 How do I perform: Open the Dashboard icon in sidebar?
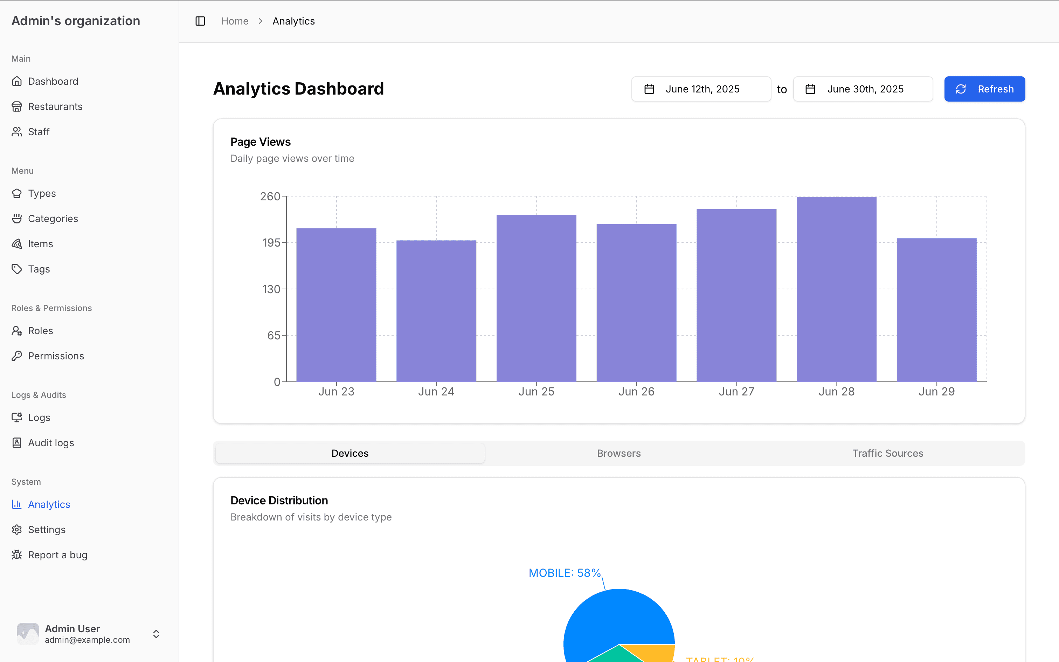[17, 81]
